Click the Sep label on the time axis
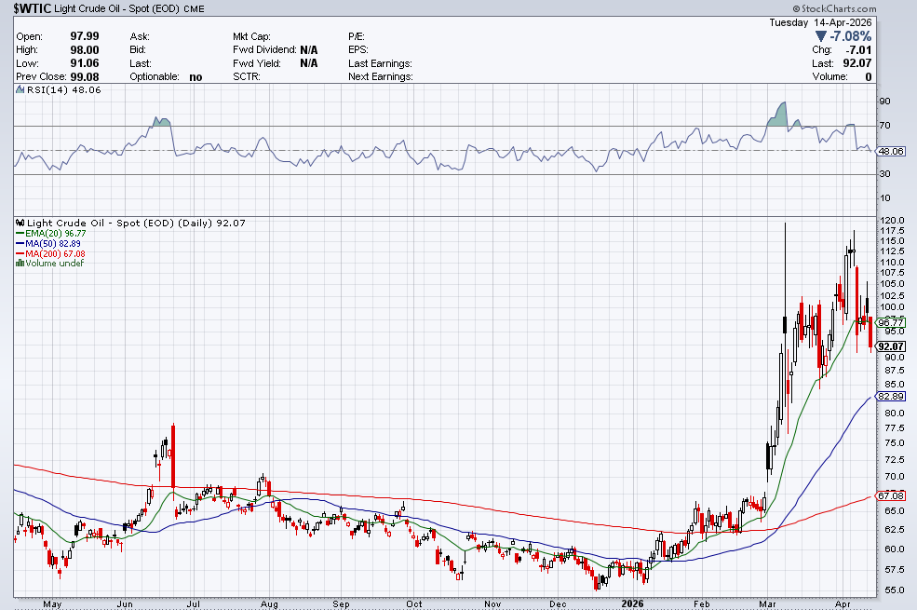This screenshot has height=610, width=917. 341,604
